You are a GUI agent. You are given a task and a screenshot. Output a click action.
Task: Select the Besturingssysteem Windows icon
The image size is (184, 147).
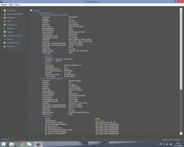point(5,14)
